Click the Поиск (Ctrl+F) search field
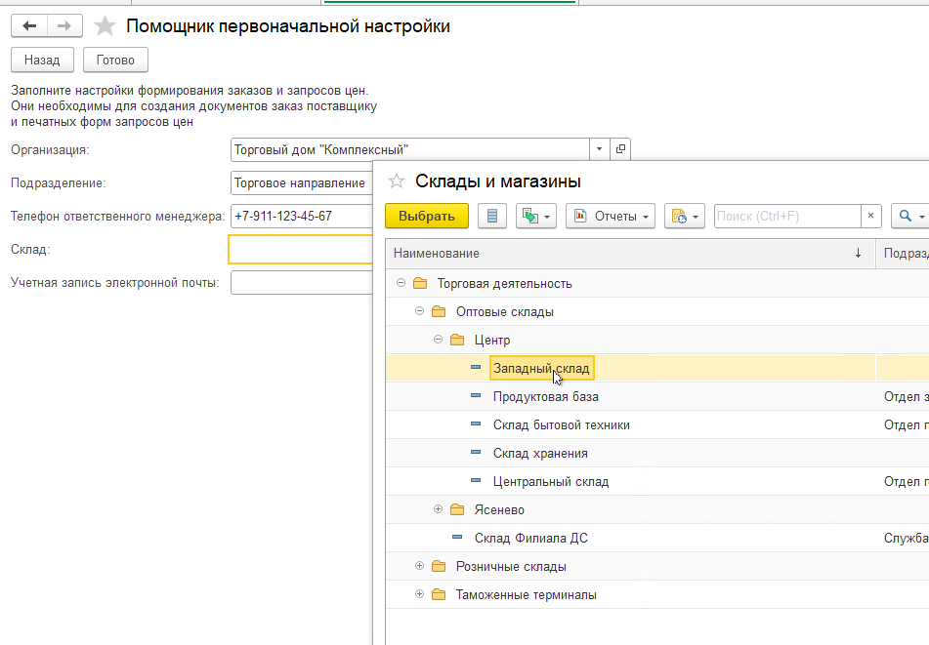The height and width of the screenshot is (645, 929). (786, 216)
